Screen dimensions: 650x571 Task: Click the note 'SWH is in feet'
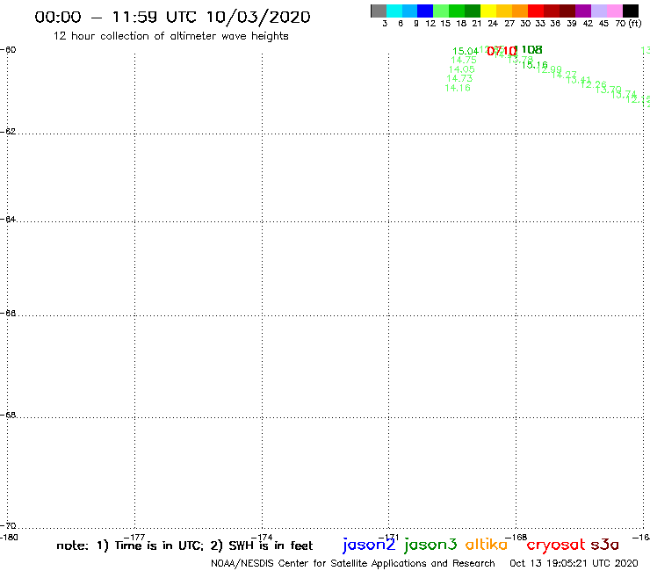(x=271, y=546)
